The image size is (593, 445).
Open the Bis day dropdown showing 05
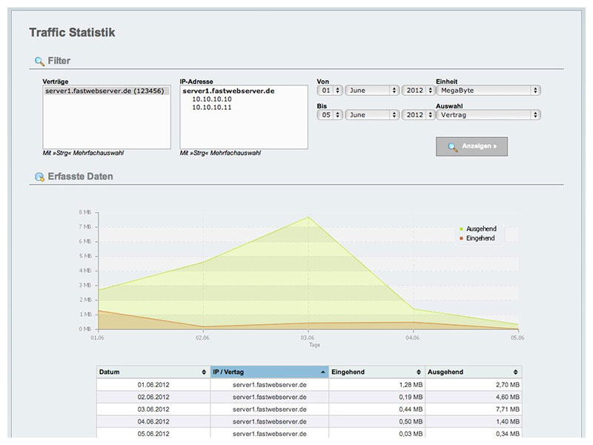coord(330,115)
